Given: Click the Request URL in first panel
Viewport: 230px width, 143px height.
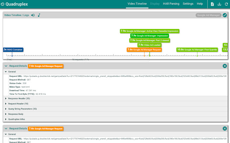Looking at the screenshot, I should tap(125, 76).
